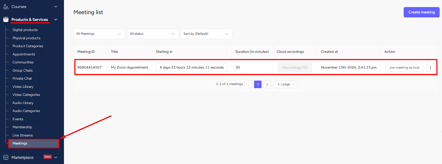
Task: Click the Starting in column header
Action: (164, 52)
